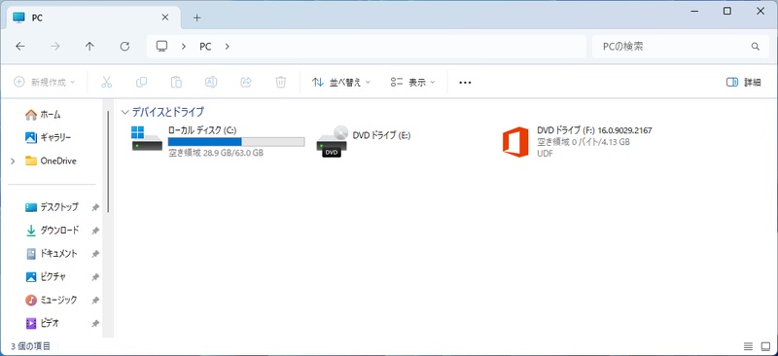Click the pin icon beside ビデオ
This screenshot has height=356, width=778.
tap(95, 324)
